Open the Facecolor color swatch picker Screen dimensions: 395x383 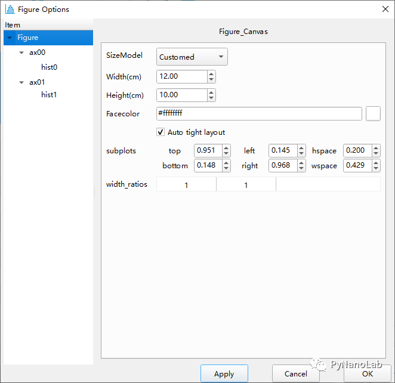pyautogui.click(x=373, y=113)
